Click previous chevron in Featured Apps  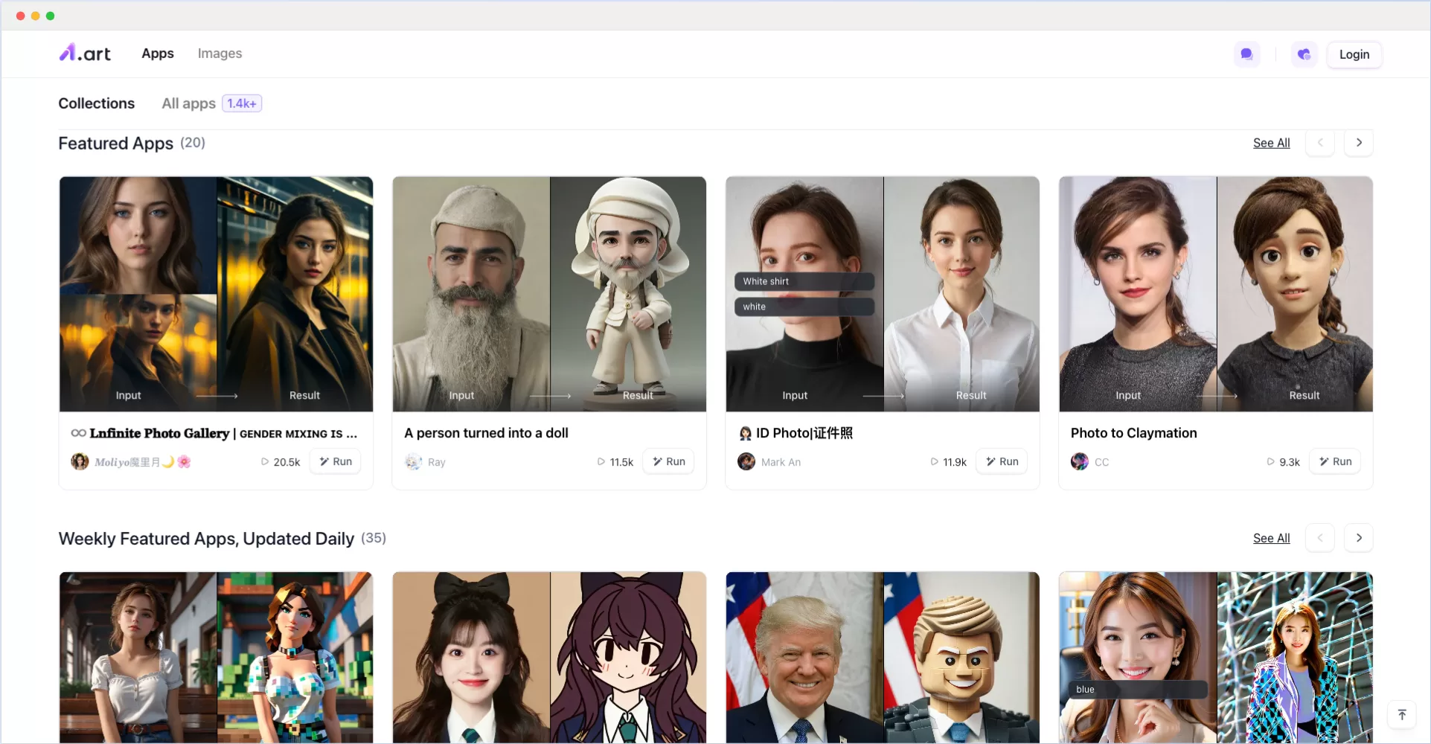[x=1320, y=143]
